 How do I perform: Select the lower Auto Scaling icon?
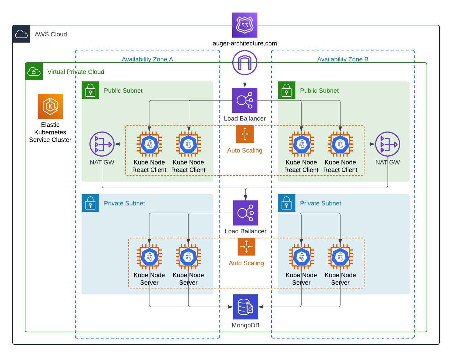[x=246, y=247]
